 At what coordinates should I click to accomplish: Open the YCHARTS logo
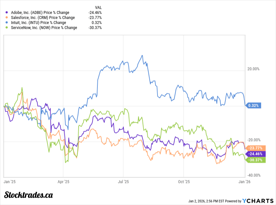pyautogui.click(x=258, y=201)
